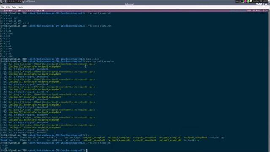Click recipe02.cpp in the ls listing
The height and width of the screenshot is (152, 270).
[72, 138]
